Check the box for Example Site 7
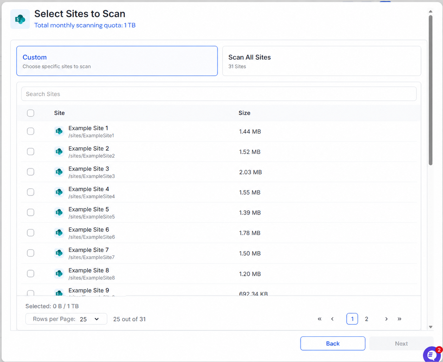443x362 pixels. point(31,253)
